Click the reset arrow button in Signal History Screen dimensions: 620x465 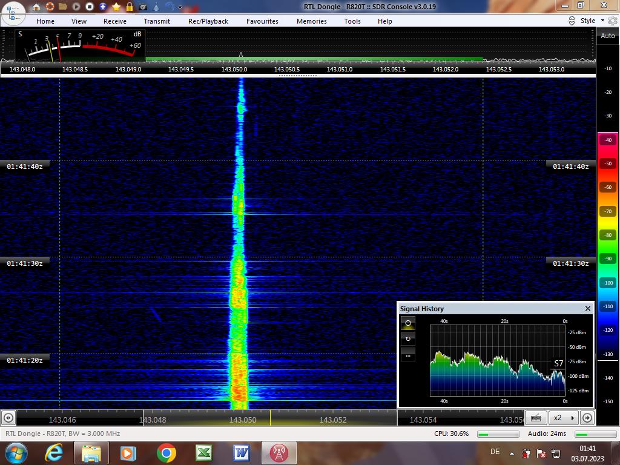[x=408, y=339]
